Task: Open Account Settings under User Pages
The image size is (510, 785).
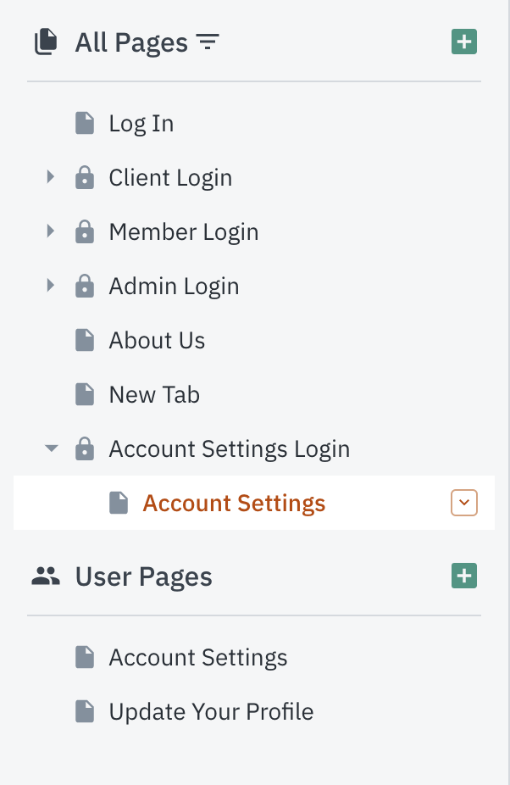Action: [197, 658]
